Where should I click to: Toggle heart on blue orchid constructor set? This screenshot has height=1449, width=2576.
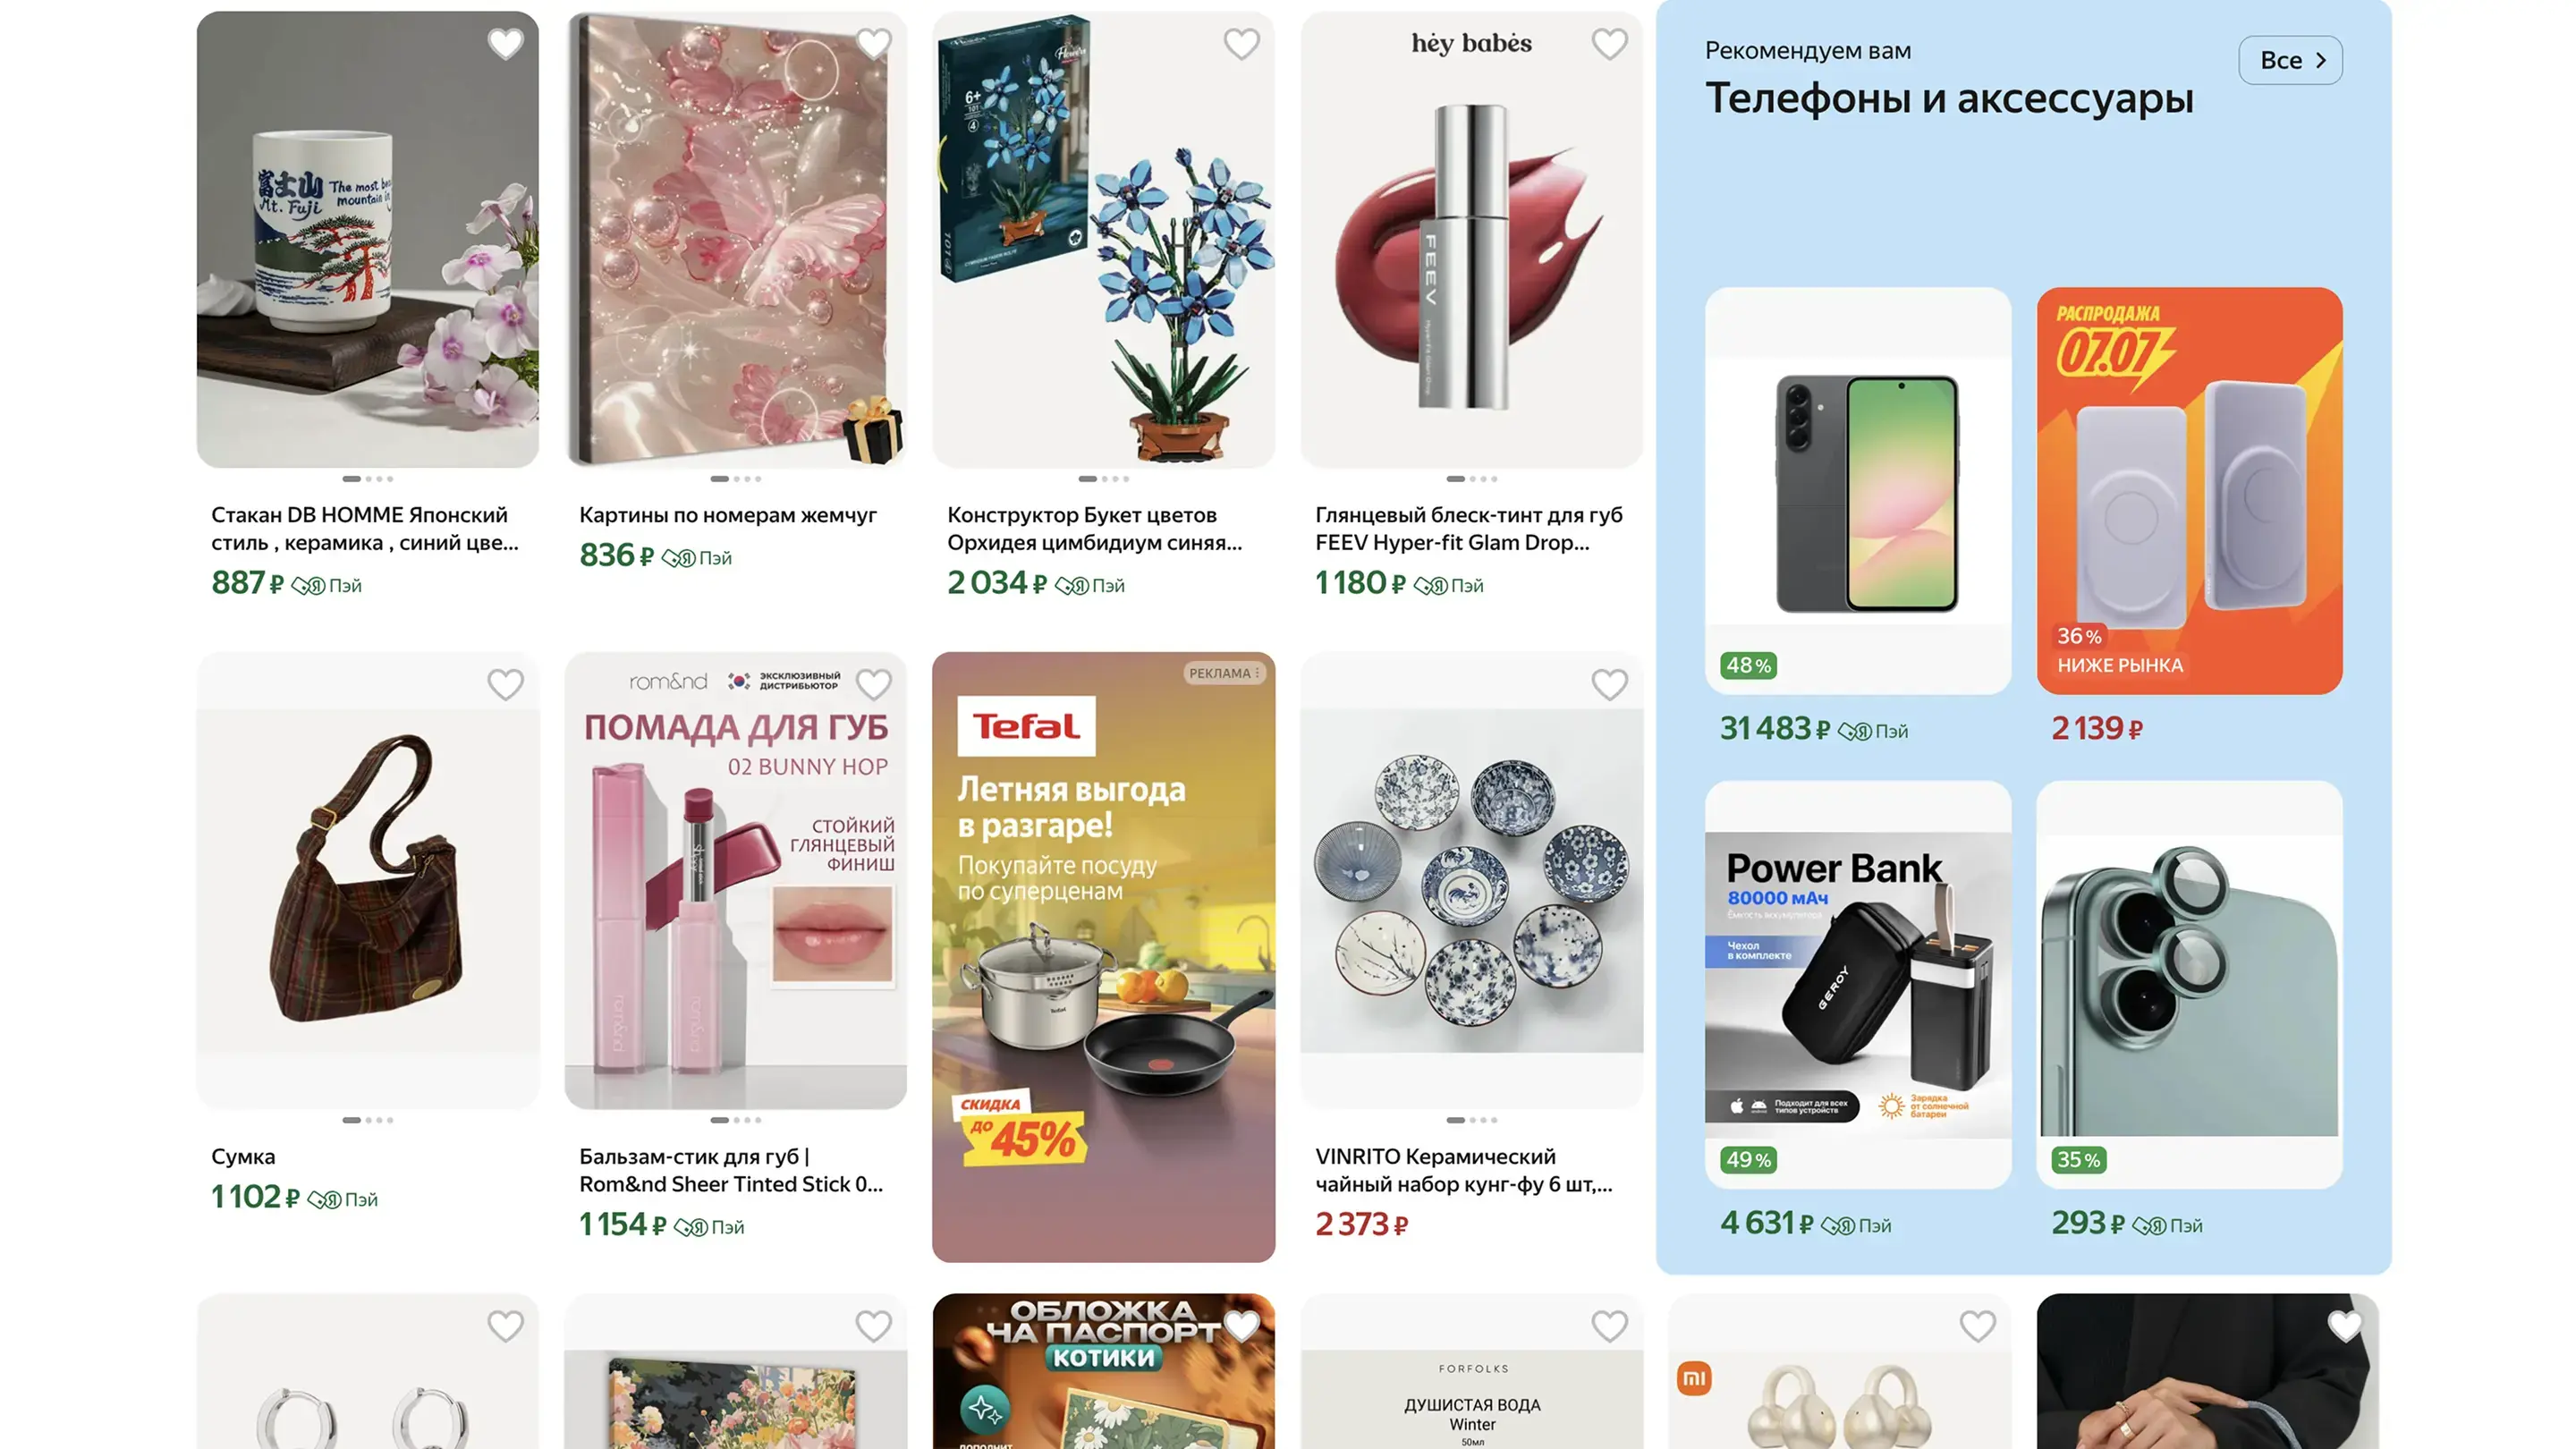click(1241, 44)
